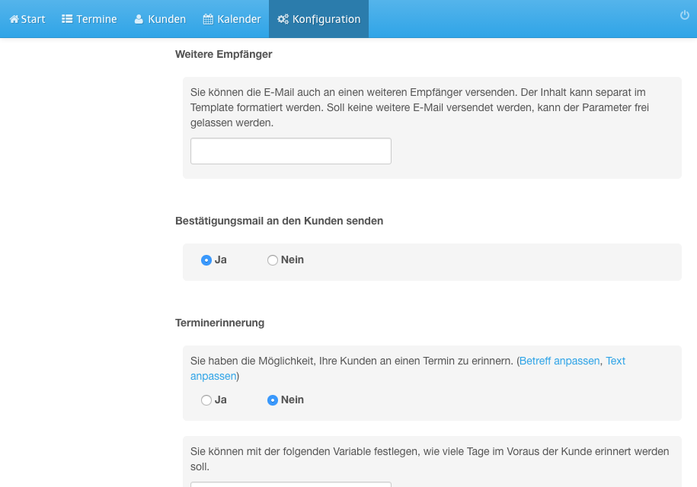Select the Konfiguration tab text
697x487 pixels.
tap(326, 19)
